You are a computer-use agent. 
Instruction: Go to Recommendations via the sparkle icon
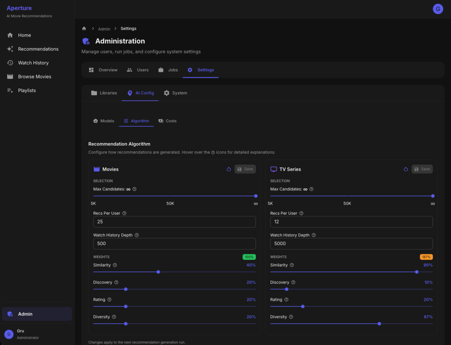[38, 49]
